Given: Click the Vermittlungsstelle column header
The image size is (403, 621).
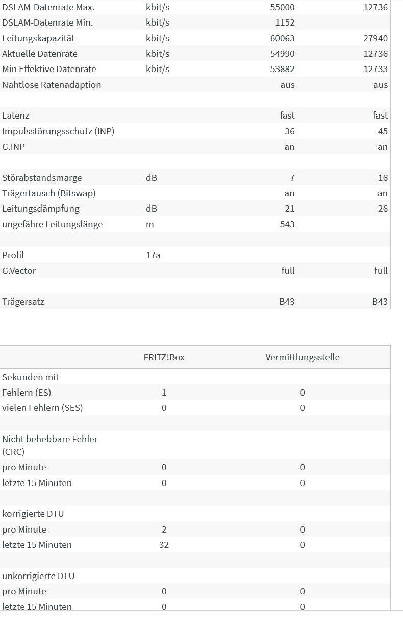Looking at the screenshot, I should point(303,357).
